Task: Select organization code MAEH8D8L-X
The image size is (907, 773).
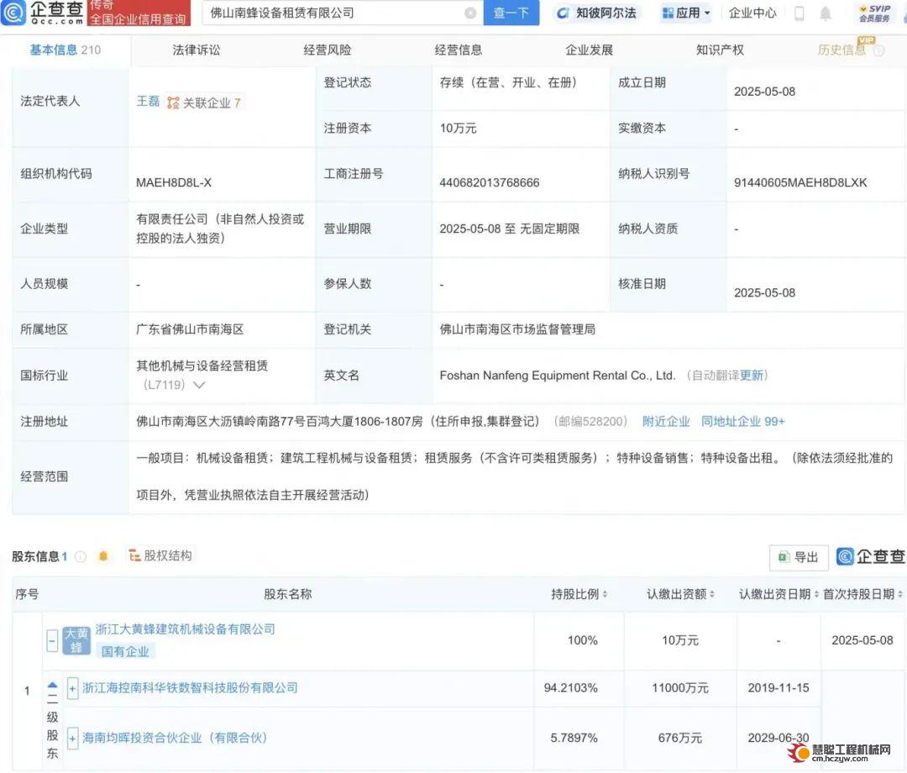Action: [x=174, y=183]
